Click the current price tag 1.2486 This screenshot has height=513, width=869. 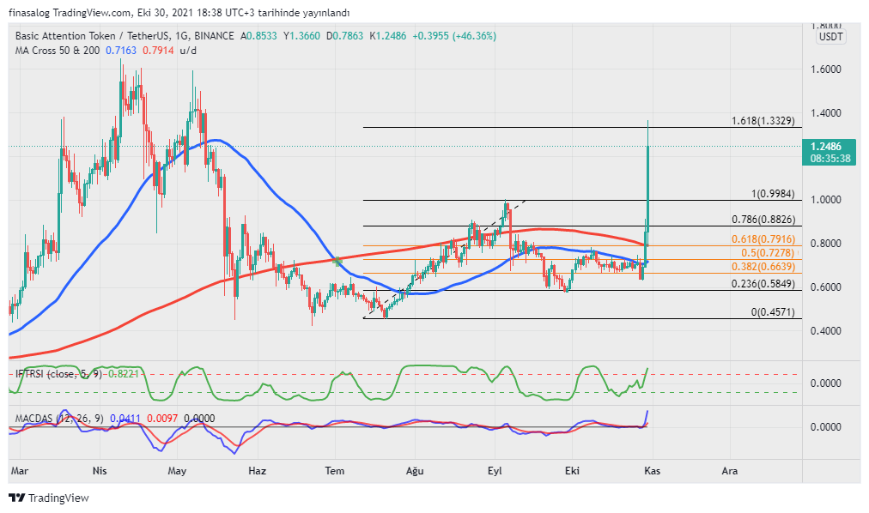826,147
